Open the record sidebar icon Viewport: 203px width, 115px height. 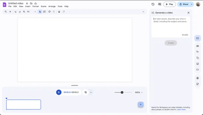point(198,78)
